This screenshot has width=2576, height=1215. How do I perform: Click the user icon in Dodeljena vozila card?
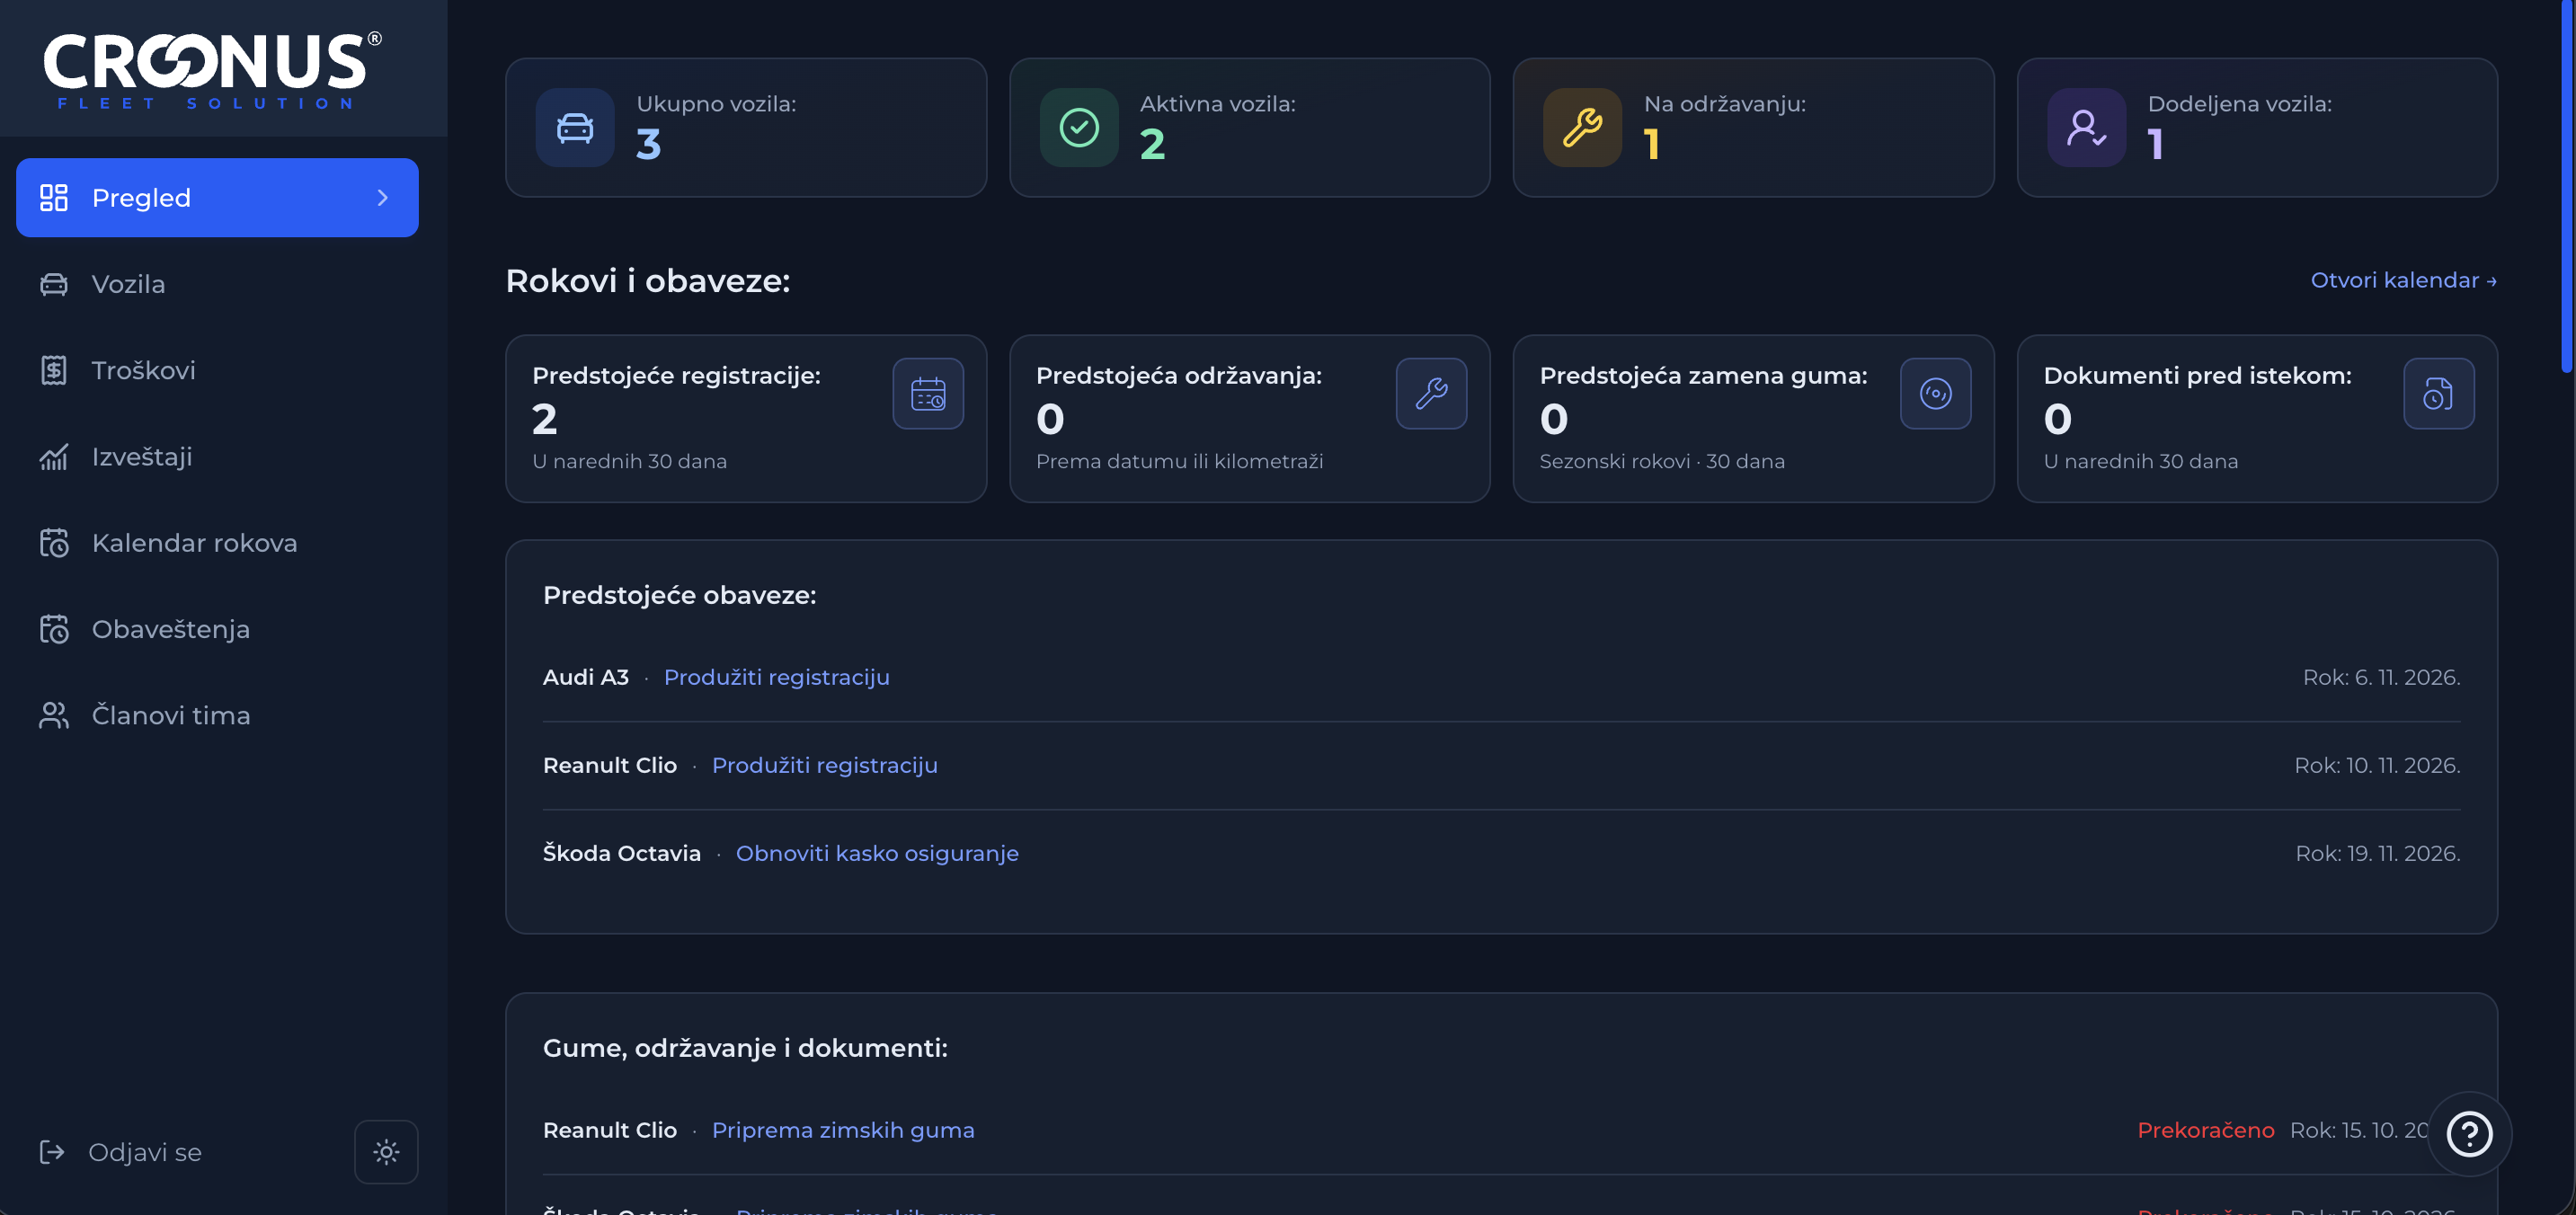click(x=2086, y=128)
